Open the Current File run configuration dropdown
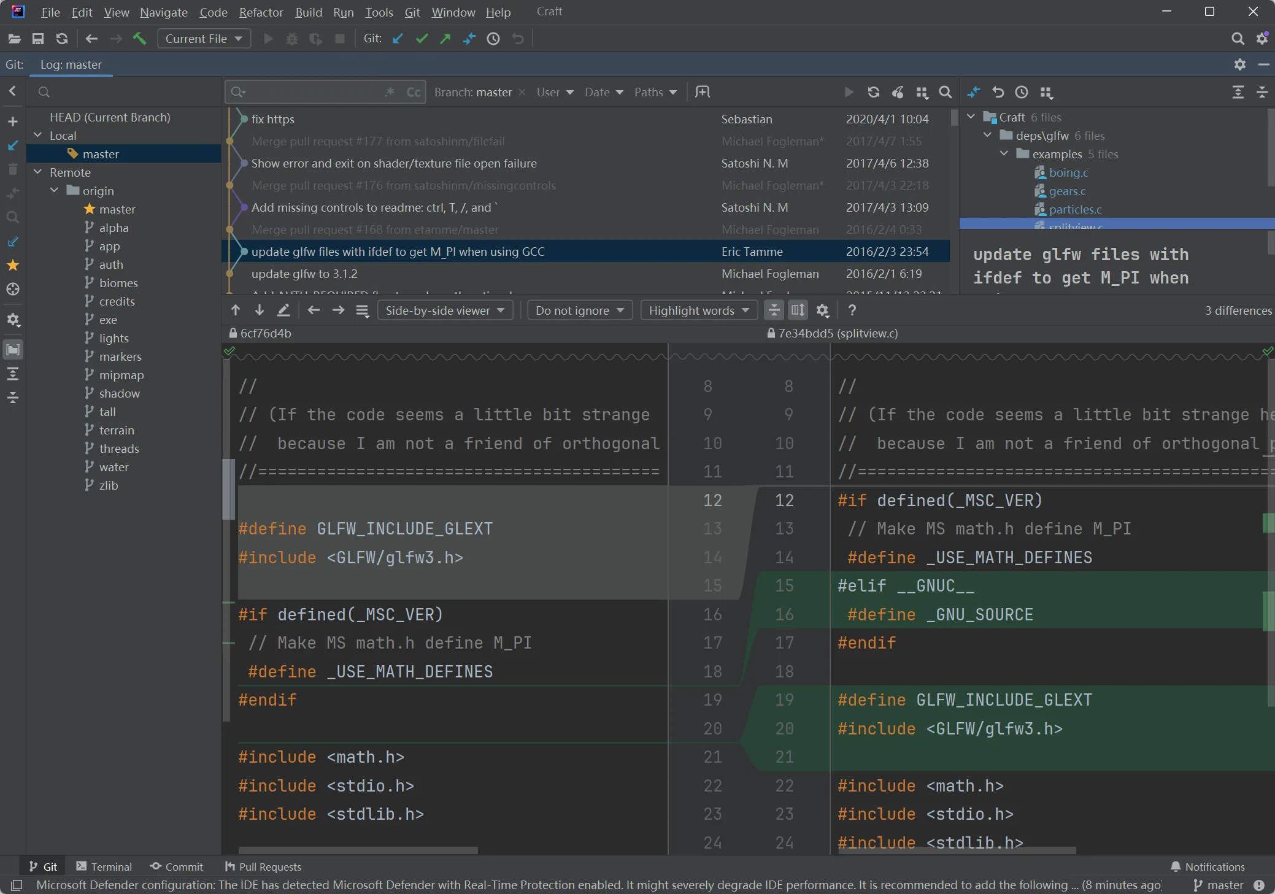The height and width of the screenshot is (894, 1275). (x=204, y=39)
